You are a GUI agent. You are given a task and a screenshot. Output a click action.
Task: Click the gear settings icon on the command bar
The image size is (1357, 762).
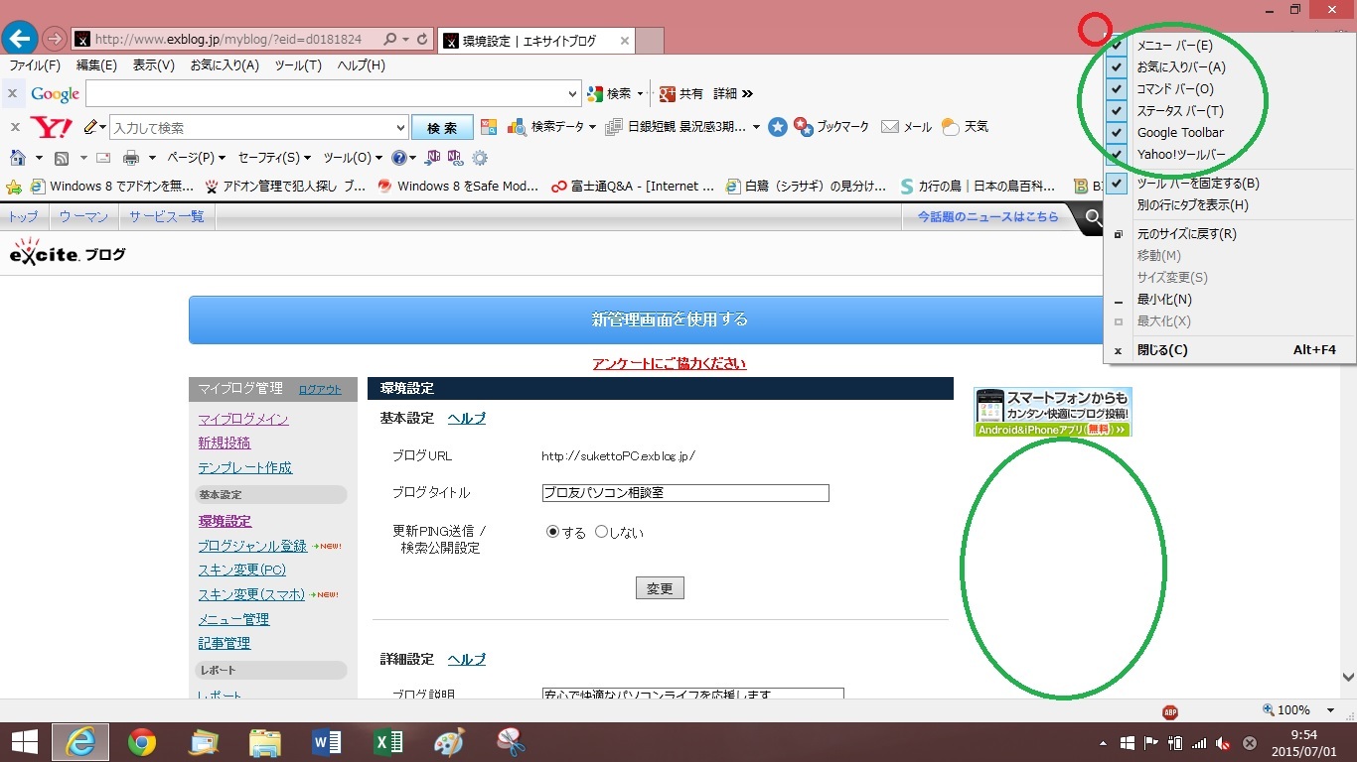(x=480, y=158)
